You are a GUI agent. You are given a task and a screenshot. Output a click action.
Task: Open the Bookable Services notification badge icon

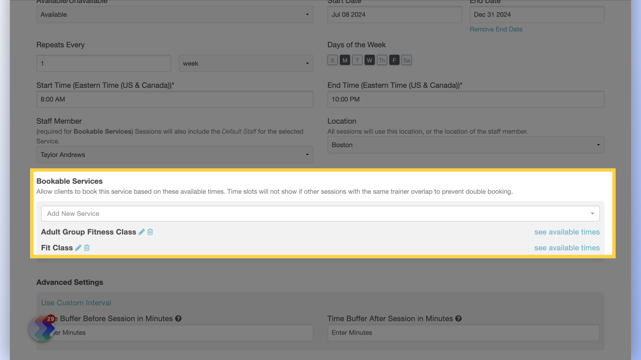click(50, 318)
